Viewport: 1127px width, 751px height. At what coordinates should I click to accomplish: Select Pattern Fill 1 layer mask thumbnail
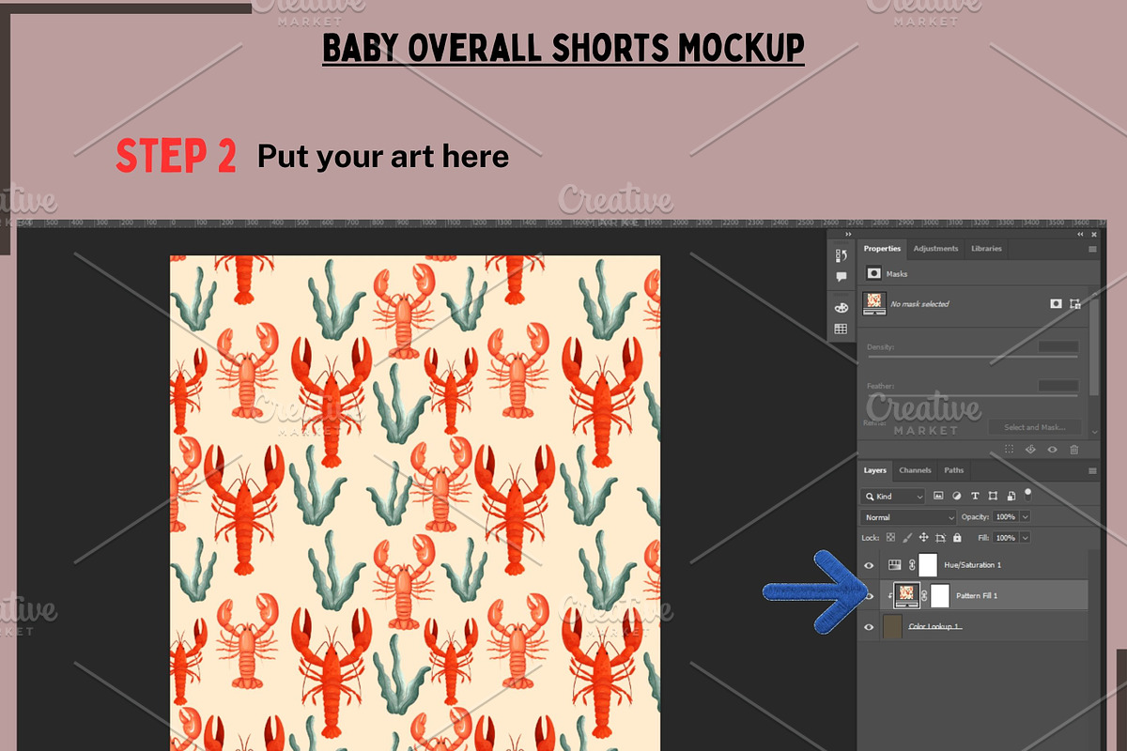(940, 596)
